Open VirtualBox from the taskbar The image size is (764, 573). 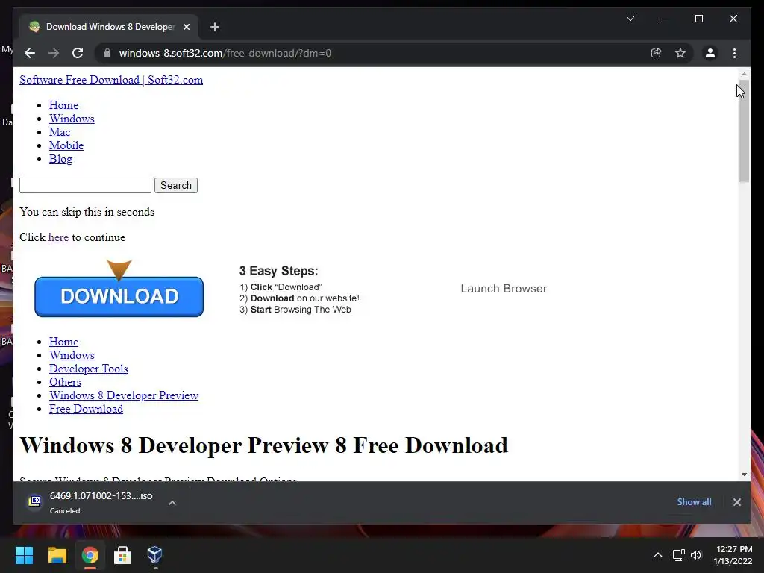155,555
